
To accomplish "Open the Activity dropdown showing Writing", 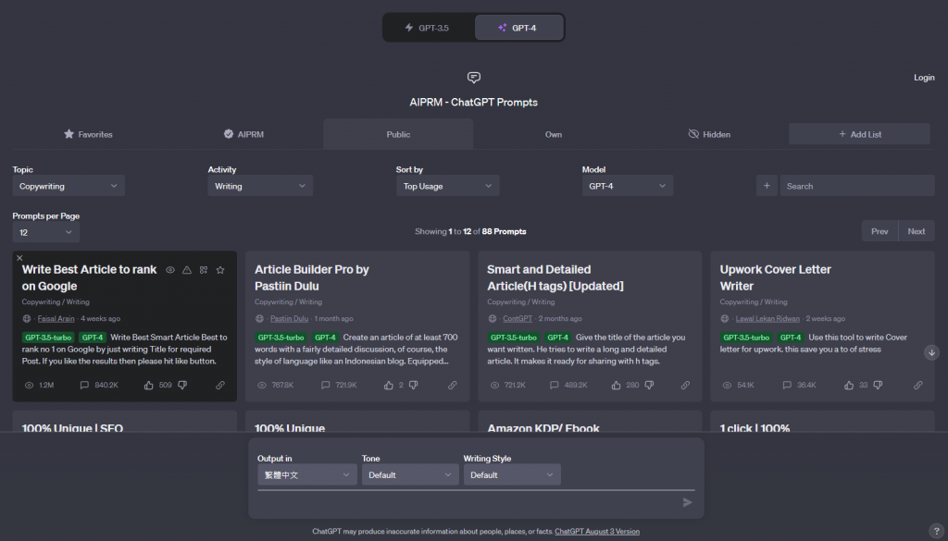I will click(260, 186).
